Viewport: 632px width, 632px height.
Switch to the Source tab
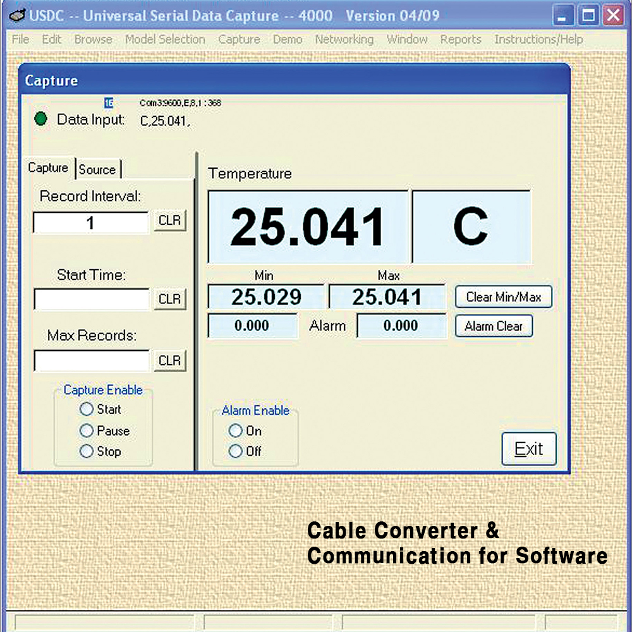point(97,169)
